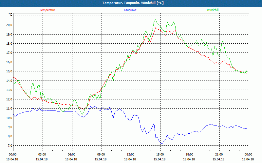The image size is (262, 163).
Task: Click the lowest dip of the blue Taupunkt line
Action: [x=161, y=144]
